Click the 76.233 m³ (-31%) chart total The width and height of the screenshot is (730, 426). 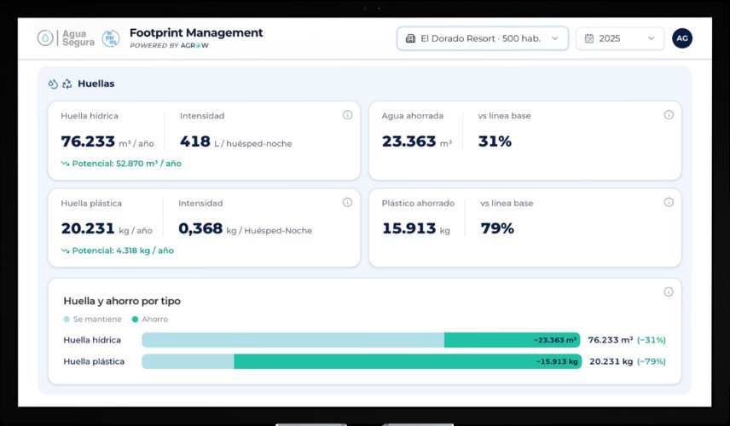[627, 340]
